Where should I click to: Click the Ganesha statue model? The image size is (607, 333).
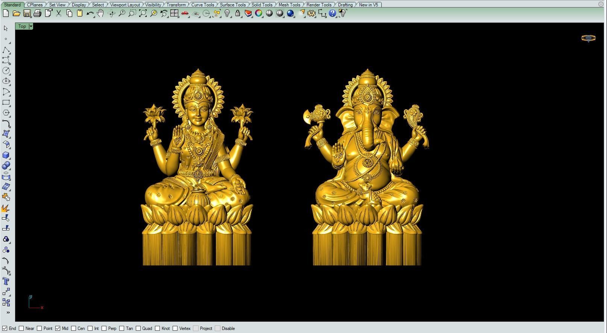tap(367, 167)
